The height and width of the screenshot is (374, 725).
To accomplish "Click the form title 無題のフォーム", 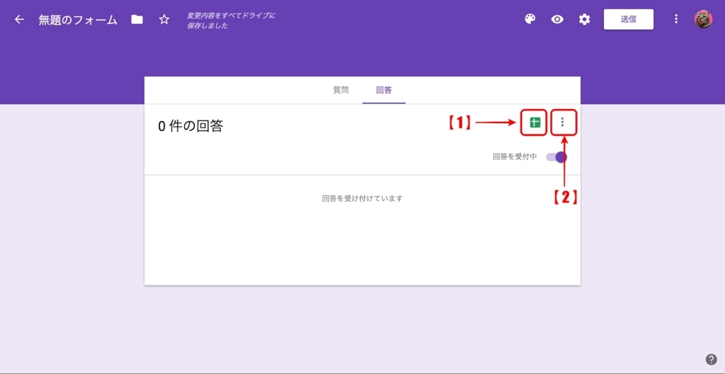I will [78, 20].
